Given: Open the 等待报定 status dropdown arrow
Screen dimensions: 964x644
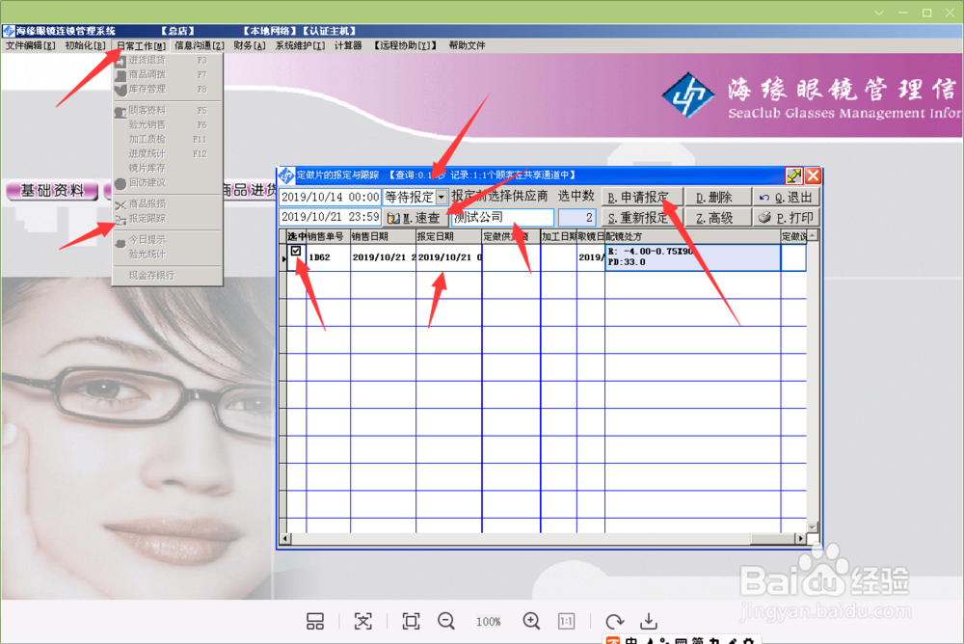Looking at the screenshot, I should click(x=442, y=197).
